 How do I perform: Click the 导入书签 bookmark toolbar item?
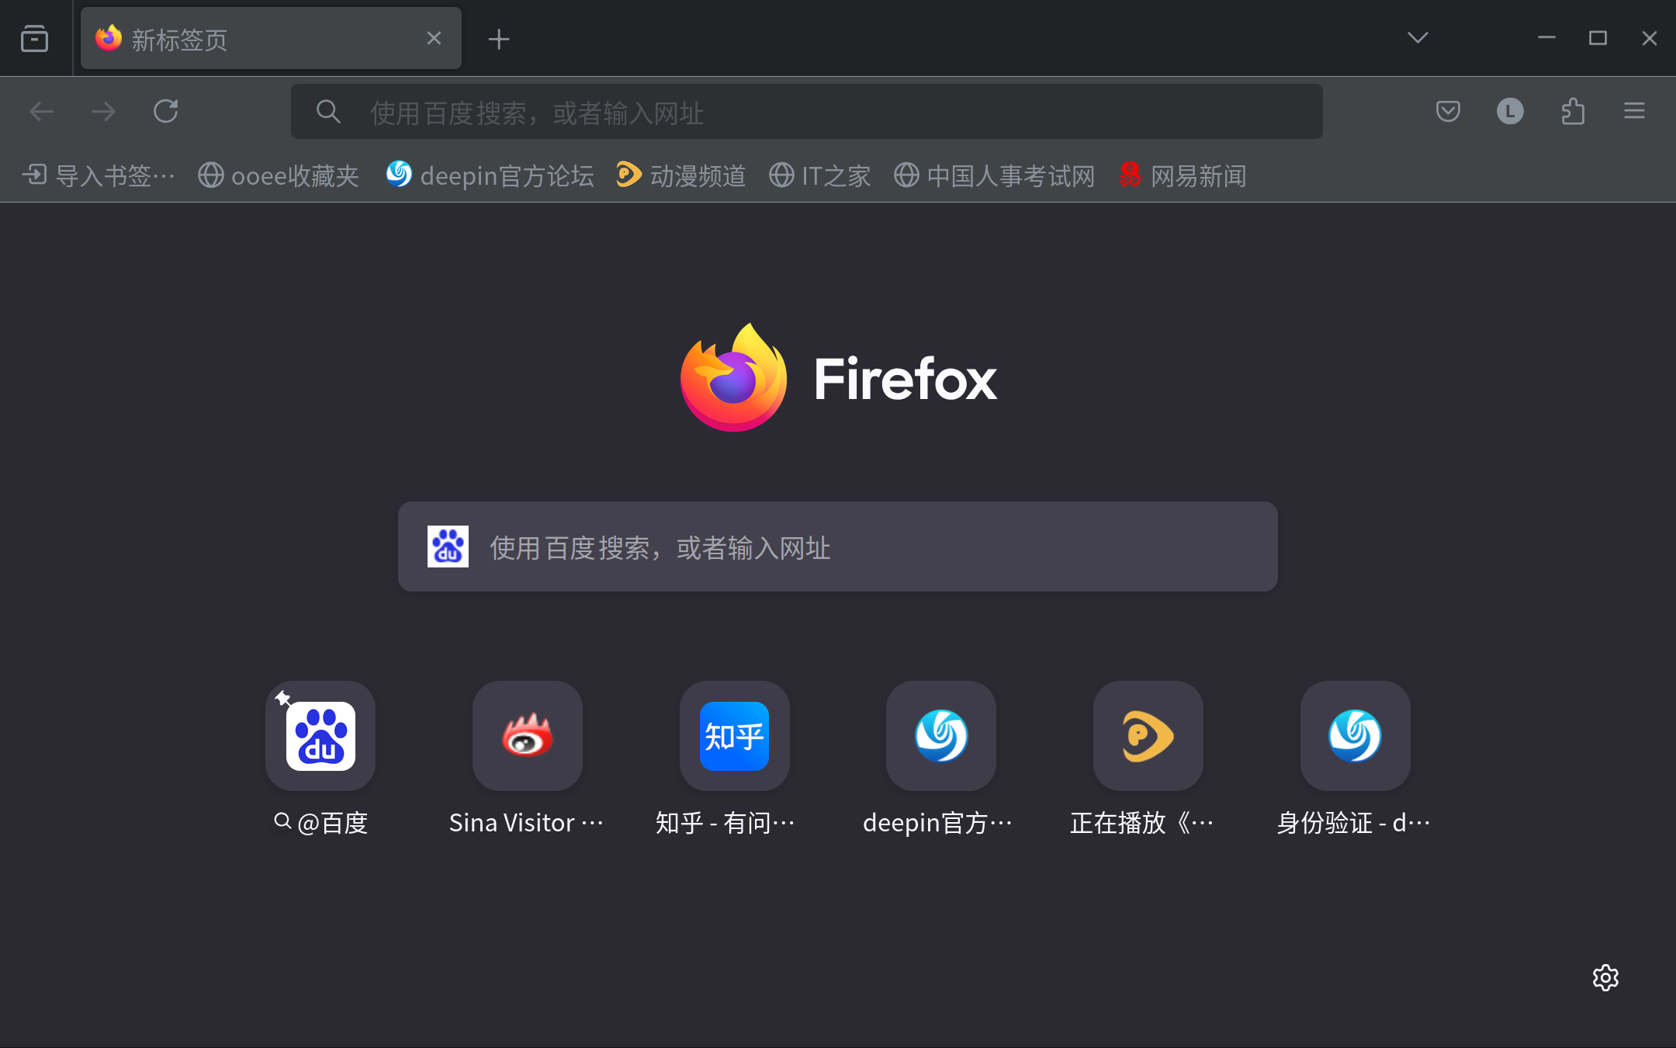[x=99, y=175]
